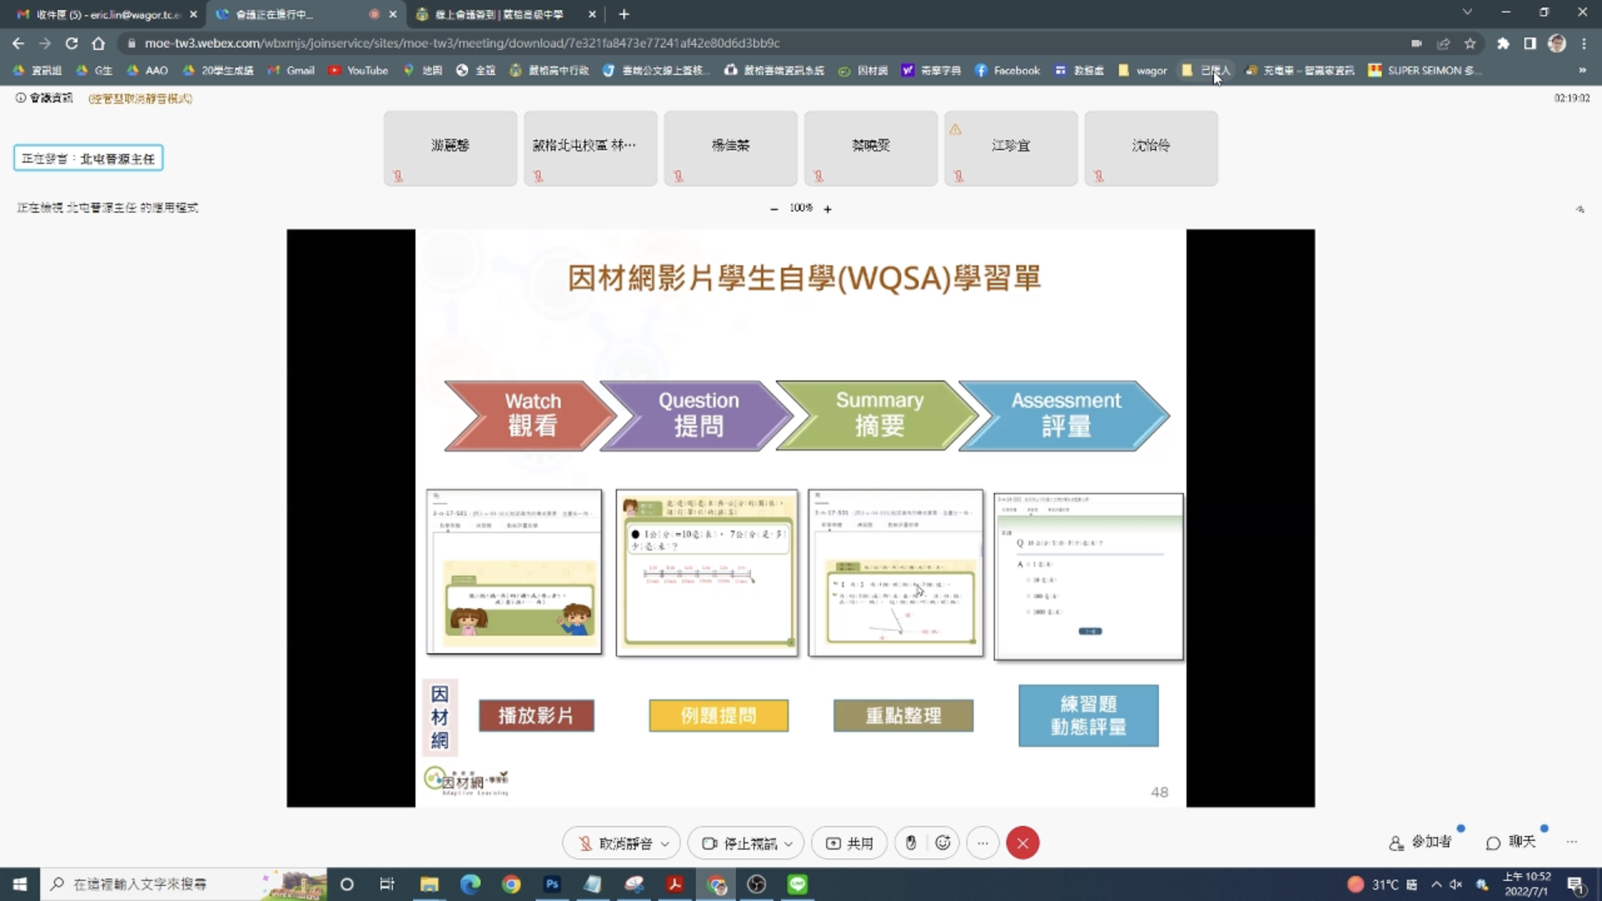This screenshot has width=1602, height=901.
Task: Open the Chrome extensions puzzle icon
Action: tap(1503, 43)
